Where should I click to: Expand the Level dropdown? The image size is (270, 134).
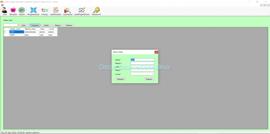[153, 74]
